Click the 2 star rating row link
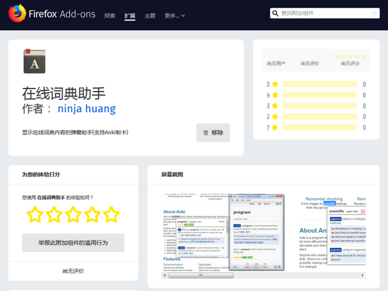 point(272,116)
